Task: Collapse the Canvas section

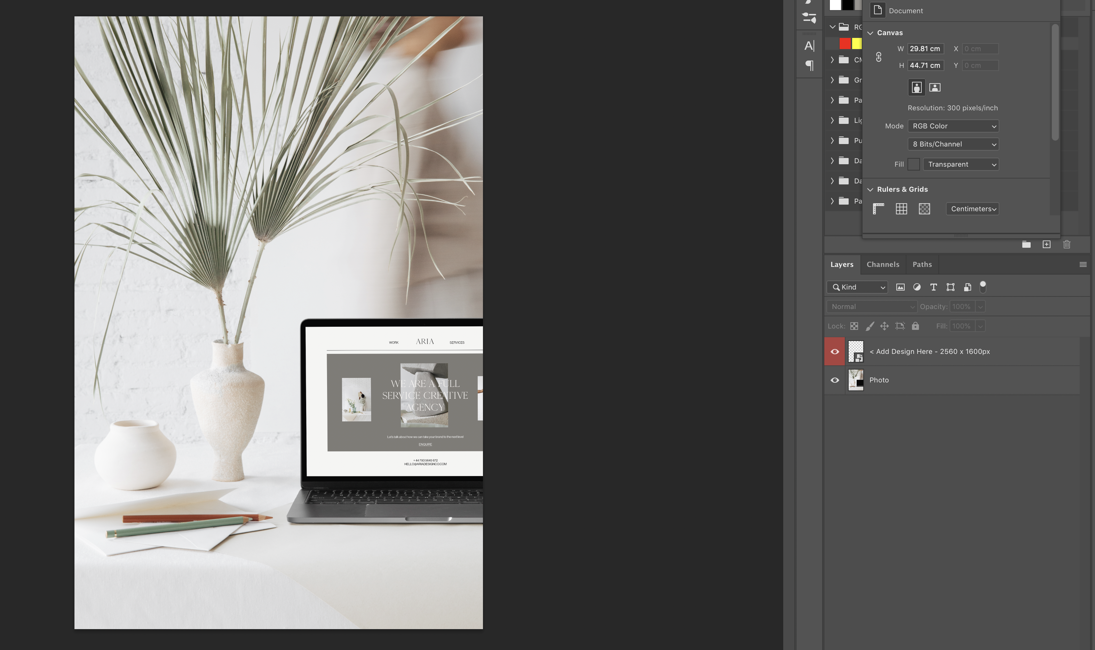Action: tap(870, 33)
